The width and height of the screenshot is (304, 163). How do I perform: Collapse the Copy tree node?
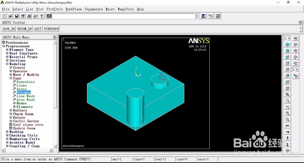11,78
